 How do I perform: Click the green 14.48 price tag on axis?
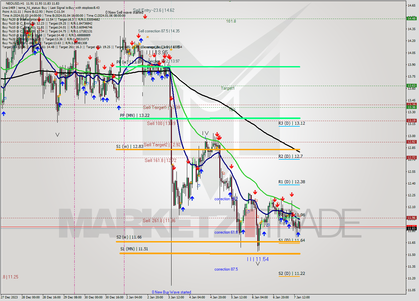point(411,18)
